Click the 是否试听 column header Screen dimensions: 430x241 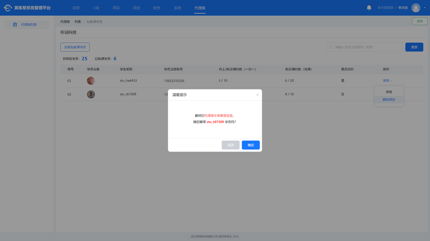347,69
